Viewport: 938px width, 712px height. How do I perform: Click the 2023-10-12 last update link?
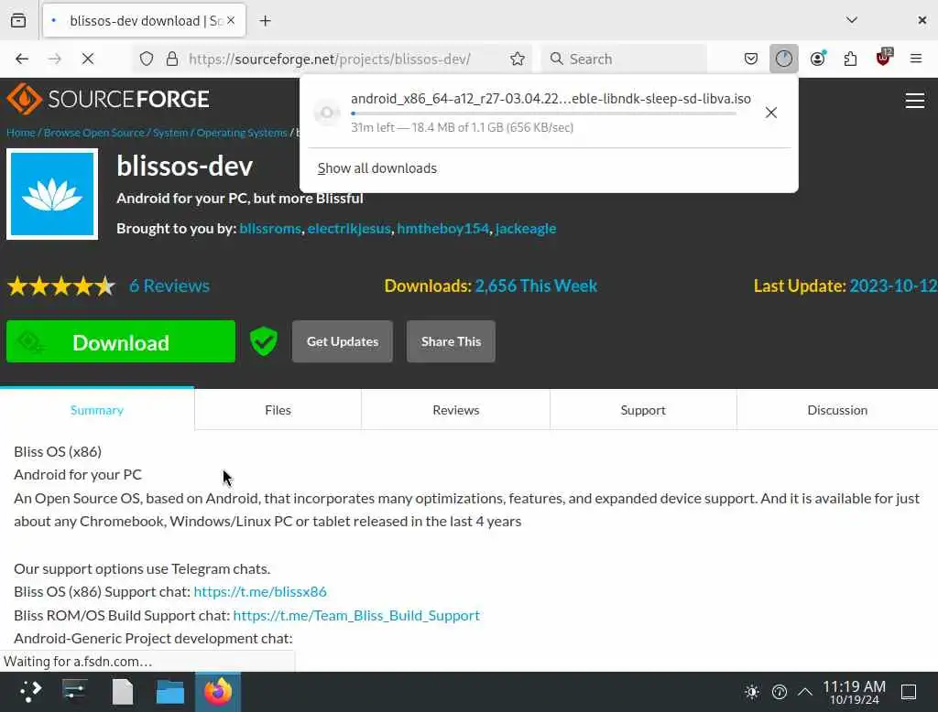point(893,286)
